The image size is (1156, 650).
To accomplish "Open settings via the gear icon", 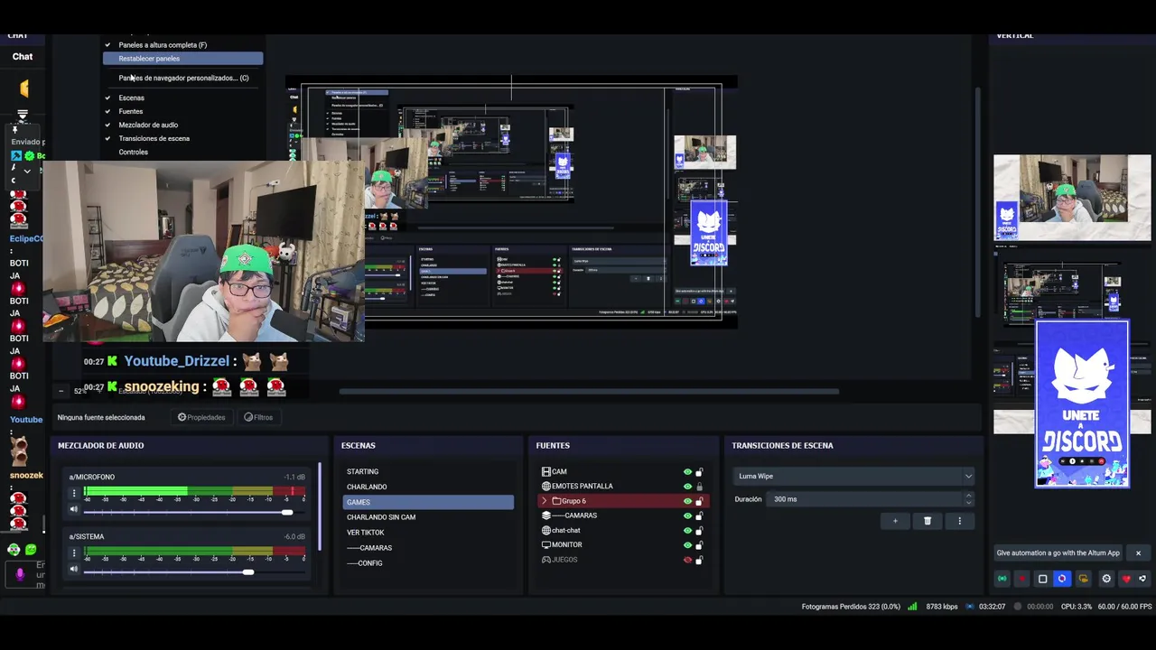I will (x=1106, y=579).
